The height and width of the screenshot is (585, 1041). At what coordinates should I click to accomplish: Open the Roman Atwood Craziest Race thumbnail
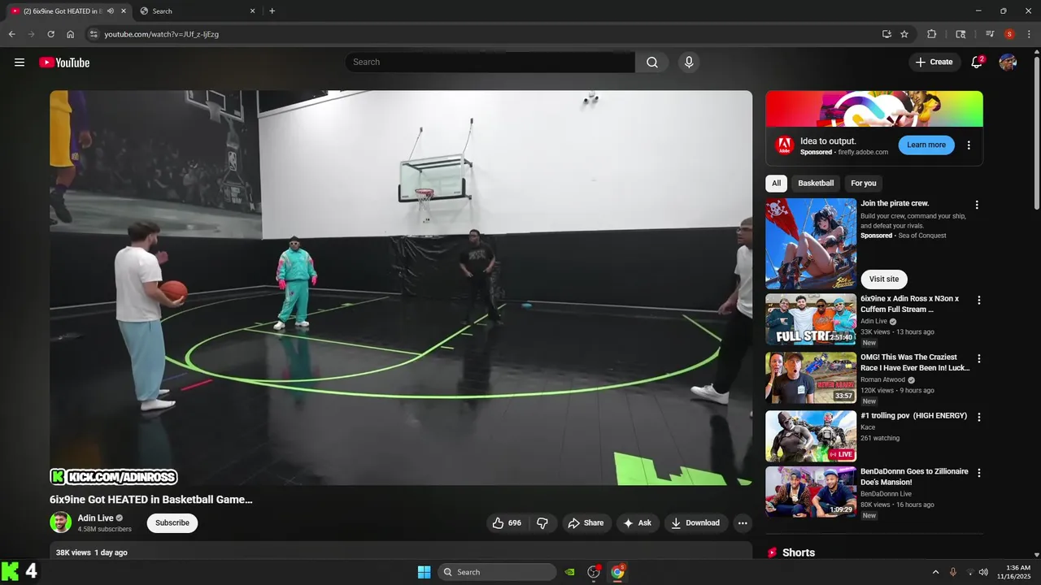point(811,378)
